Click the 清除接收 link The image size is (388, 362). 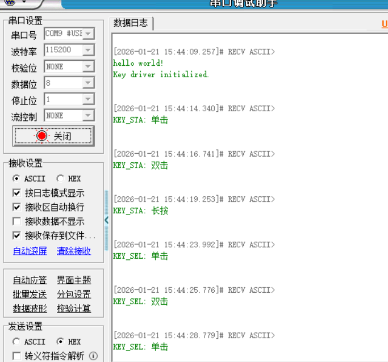[74, 251]
